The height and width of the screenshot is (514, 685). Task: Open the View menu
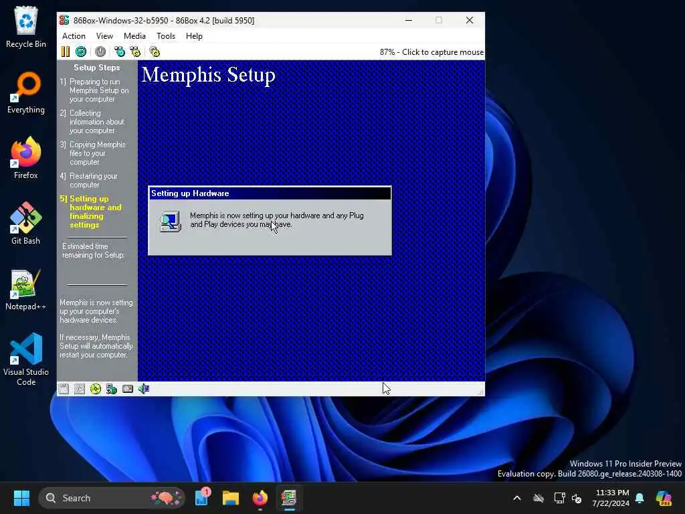(104, 36)
